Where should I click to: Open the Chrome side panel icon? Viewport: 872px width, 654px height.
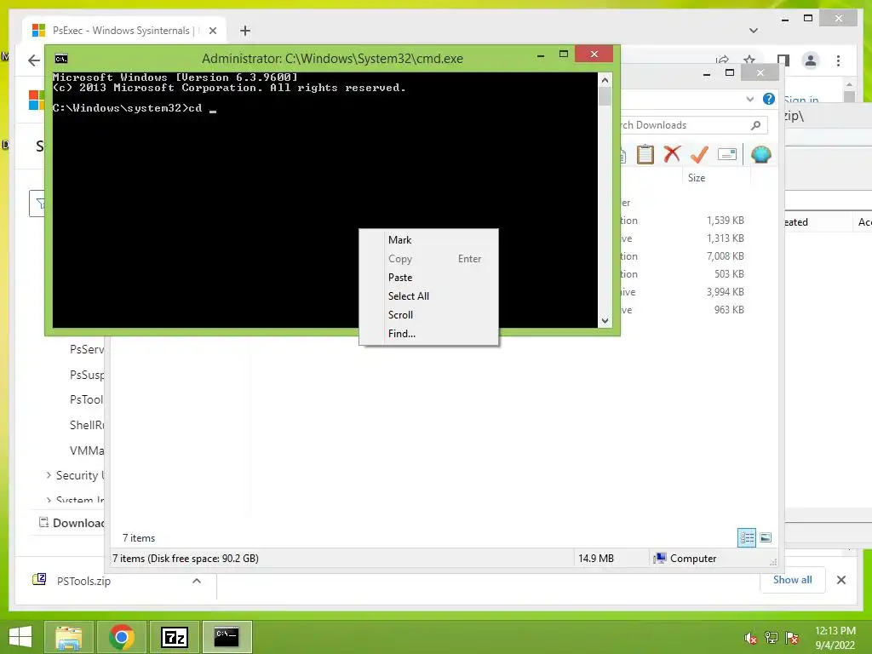[783, 60]
